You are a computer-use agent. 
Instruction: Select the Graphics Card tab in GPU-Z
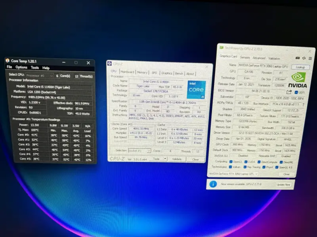[228, 56]
